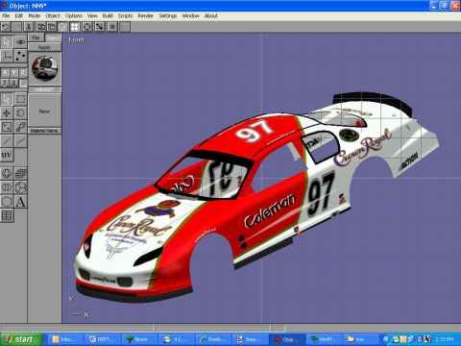461x346 pixels.
Task: Click the Material Name label button
Action: [x=44, y=131]
